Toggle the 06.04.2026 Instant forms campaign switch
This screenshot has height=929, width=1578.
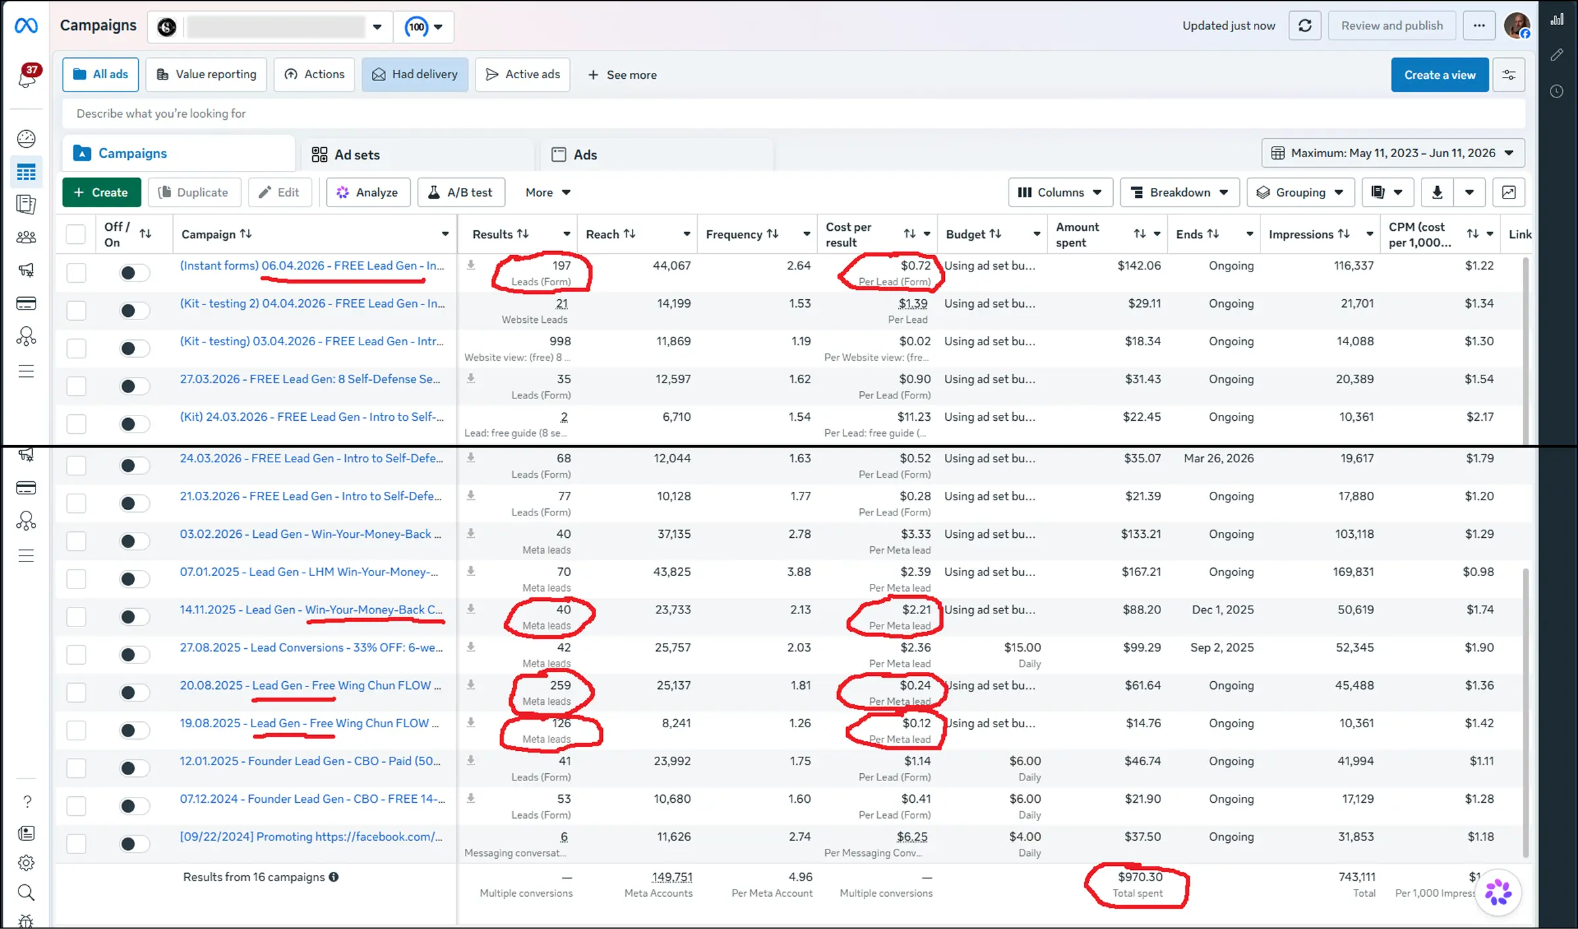point(134,273)
